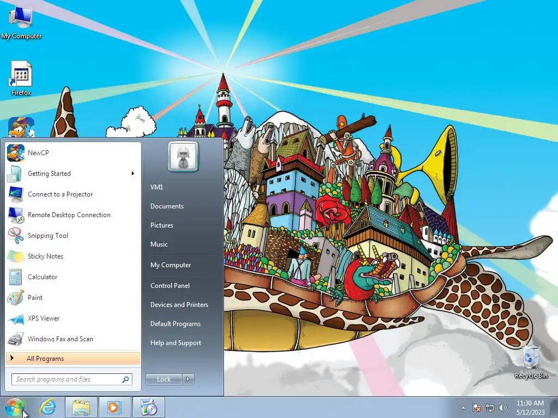This screenshot has width=558, height=418.
Task: Launch Windows Media Player from taskbar
Action: pos(114,407)
